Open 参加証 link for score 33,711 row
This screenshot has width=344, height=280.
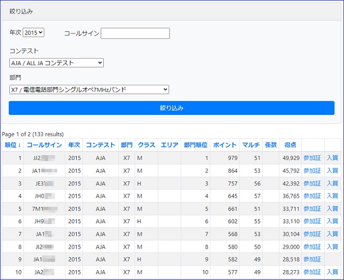click(312, 209)
